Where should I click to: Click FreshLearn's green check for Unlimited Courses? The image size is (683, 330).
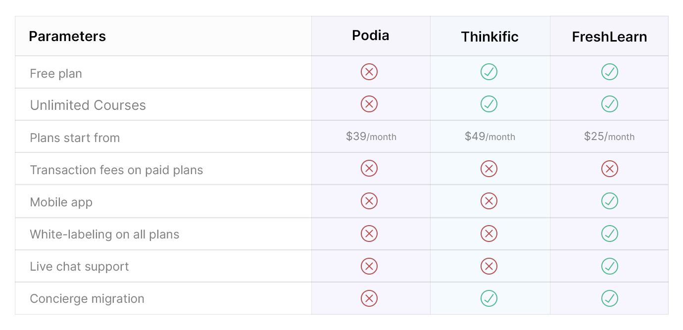[x=609, y=104]
